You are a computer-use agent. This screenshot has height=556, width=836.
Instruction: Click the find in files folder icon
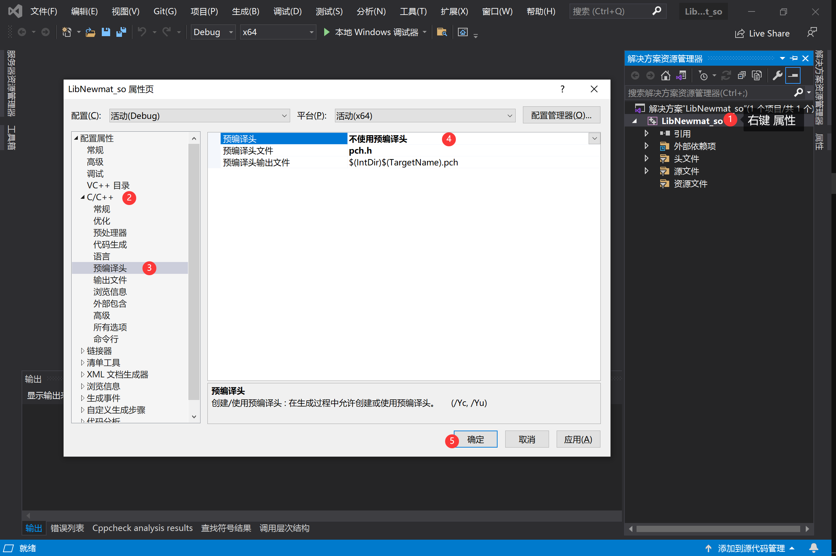pyautogui.click(x=442, y=32)
